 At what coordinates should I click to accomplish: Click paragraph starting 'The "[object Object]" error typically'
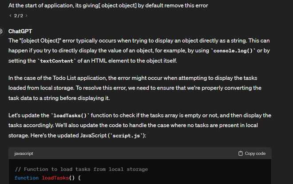pos(139,51)
